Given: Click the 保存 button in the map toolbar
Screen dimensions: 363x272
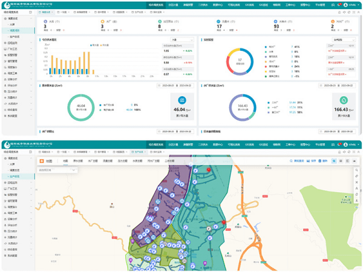Looking at the screenshot, I should tap(312, 161).
